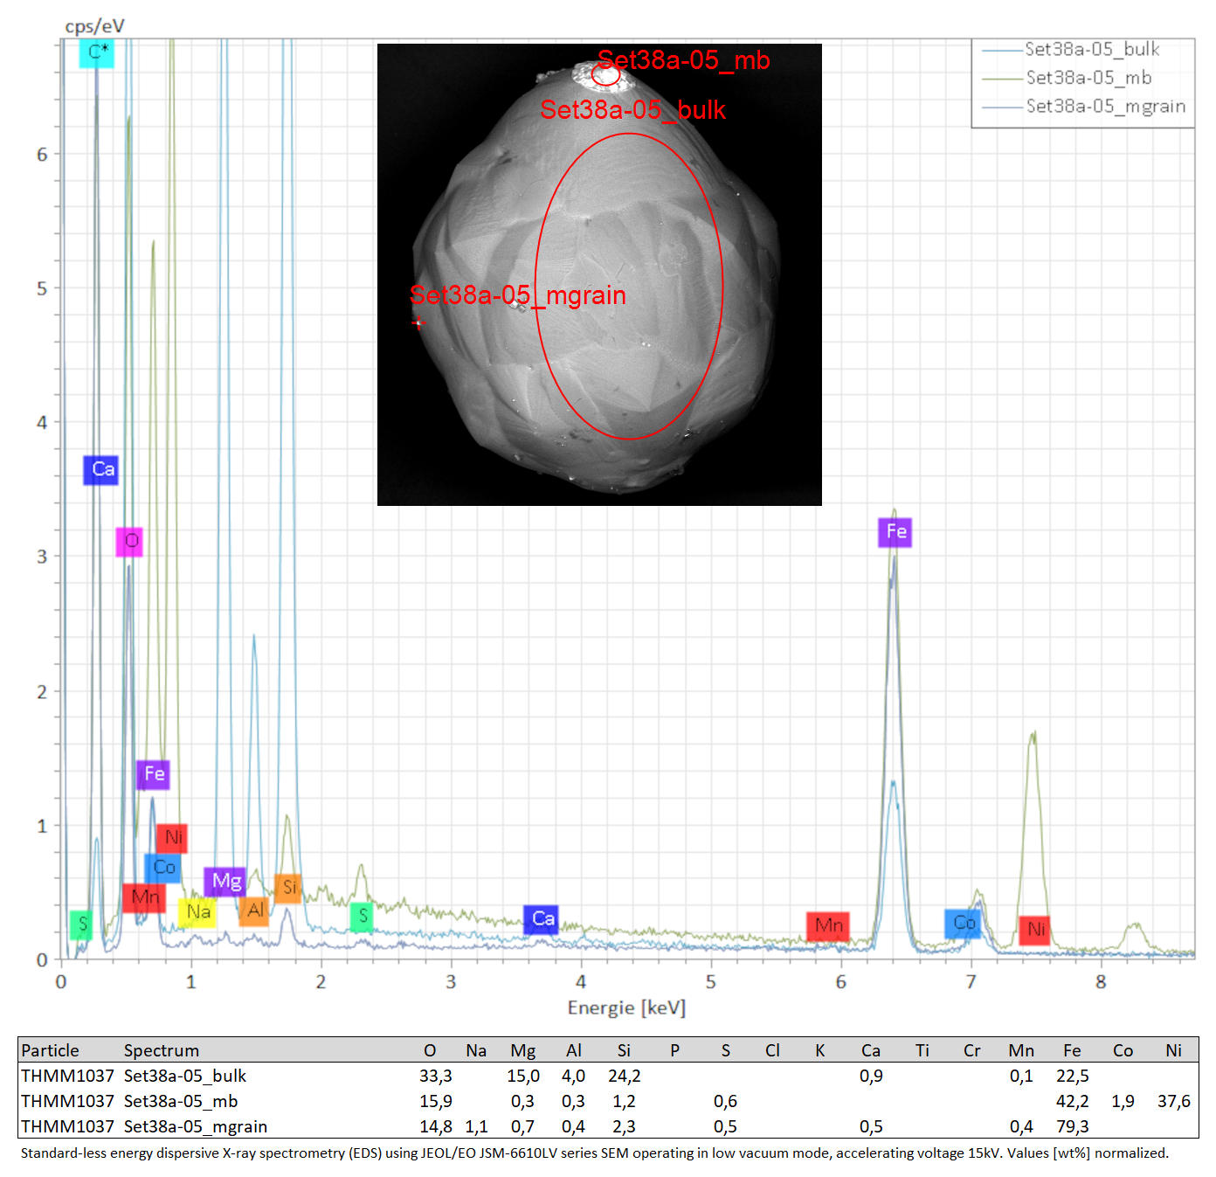Click the P column header in the table
The image size is (1216, 1177).
(x=674, y=1050)
